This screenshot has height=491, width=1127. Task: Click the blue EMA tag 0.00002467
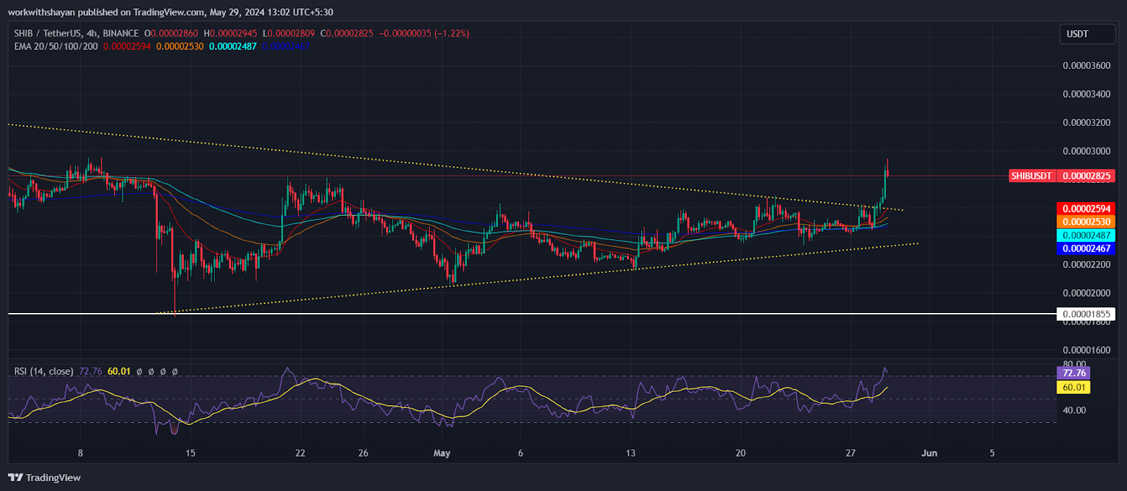[x=1085, y=248]
